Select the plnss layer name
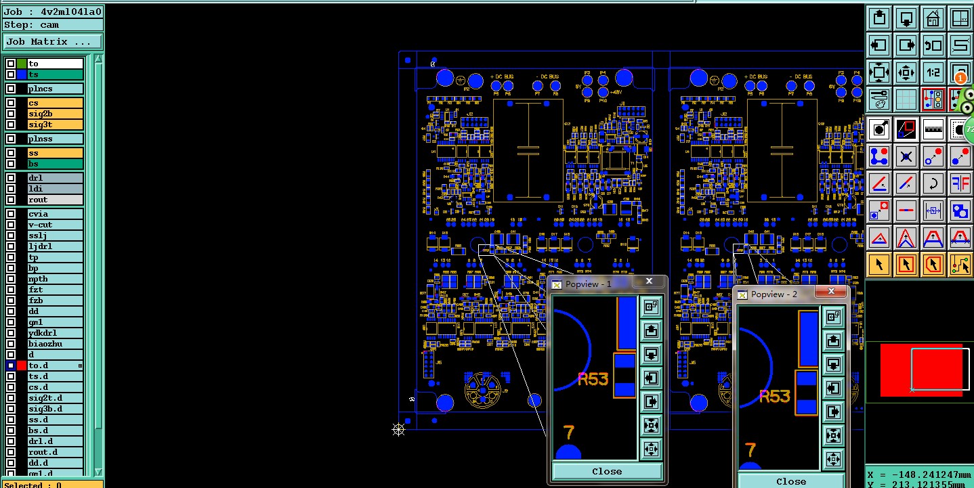Viewport: 974px width, 488px height. [x=56, y=139]
